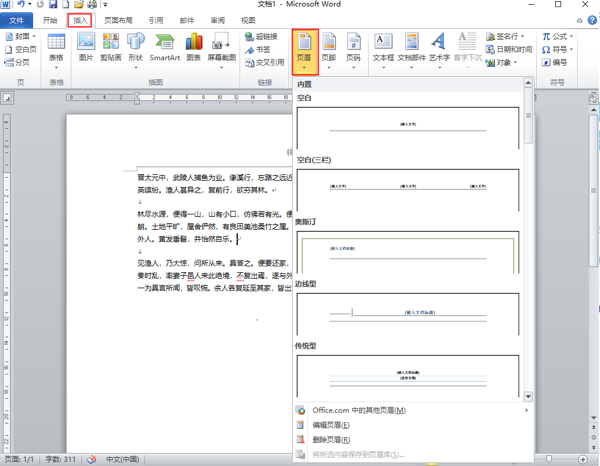The height and width of the screenshot is (466, 600).
Task: Choose Edit Header (编辑页眉) menu entry
Action: point(413,425)
